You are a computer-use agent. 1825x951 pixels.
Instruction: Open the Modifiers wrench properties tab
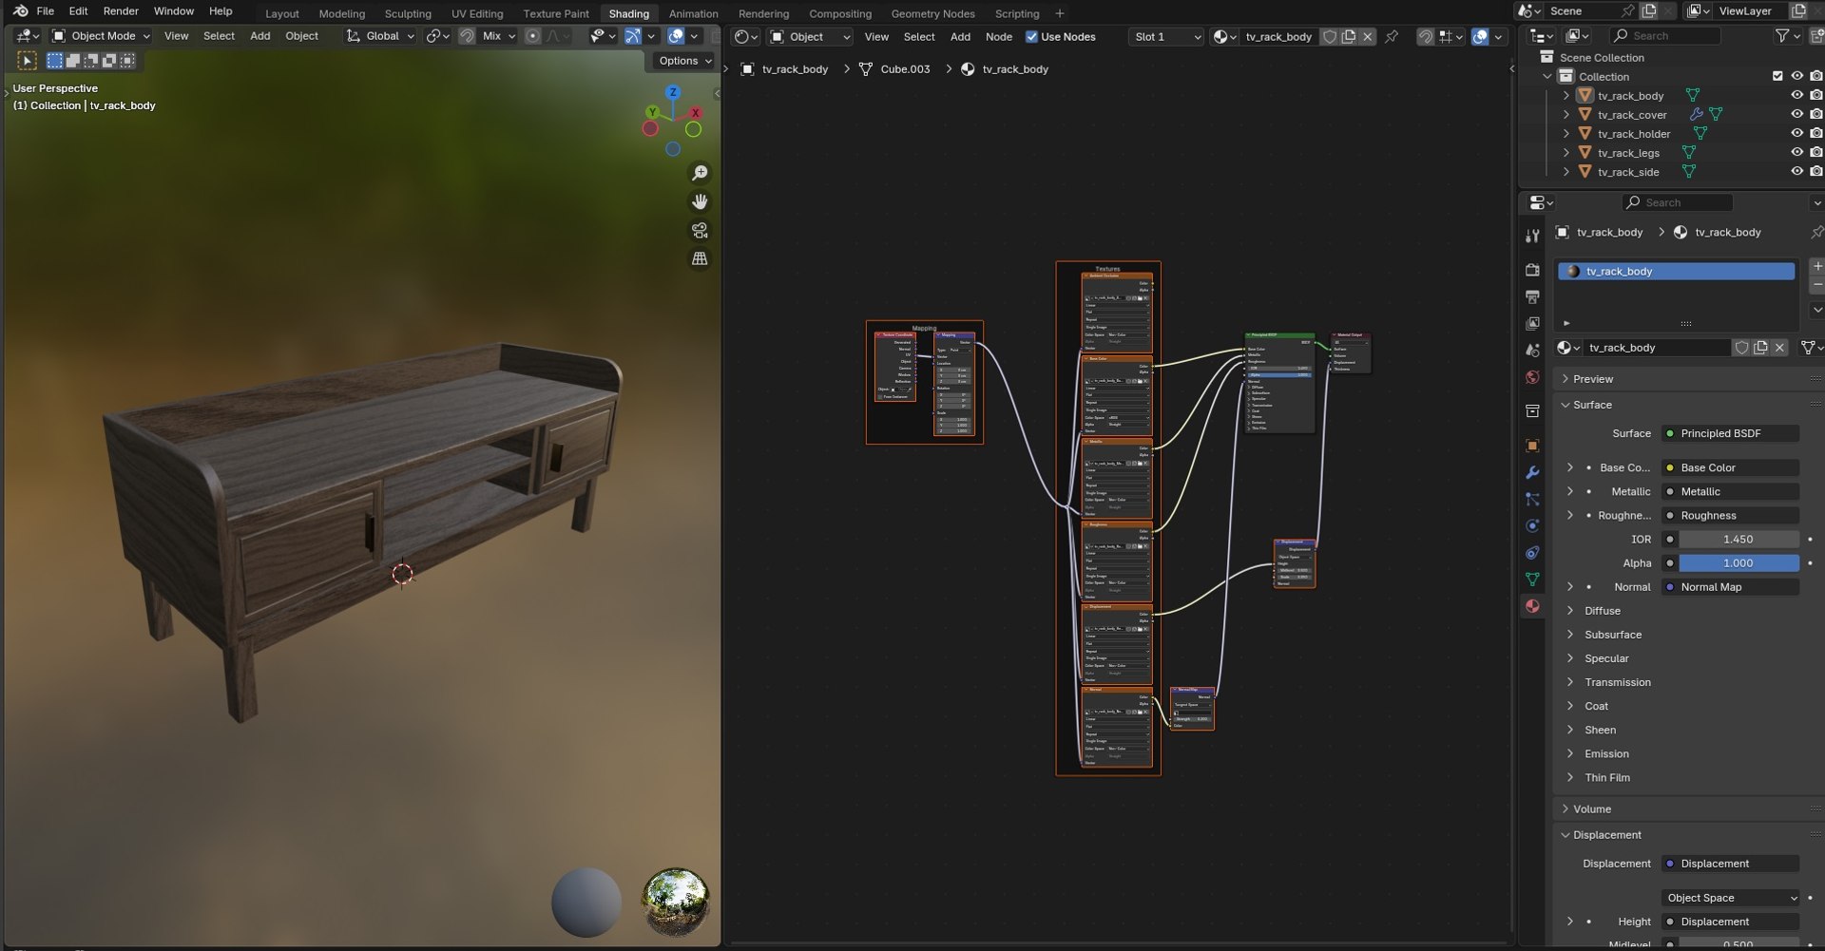point(1532,472)
